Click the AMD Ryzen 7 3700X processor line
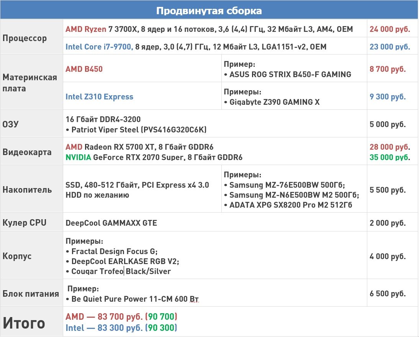Screen dimensions: 419x337 point(209,29)
